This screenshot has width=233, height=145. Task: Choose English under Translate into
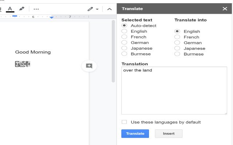177,31
